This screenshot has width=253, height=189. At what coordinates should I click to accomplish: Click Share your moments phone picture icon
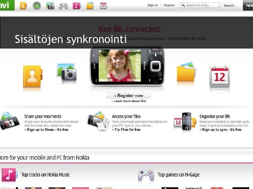9,120
